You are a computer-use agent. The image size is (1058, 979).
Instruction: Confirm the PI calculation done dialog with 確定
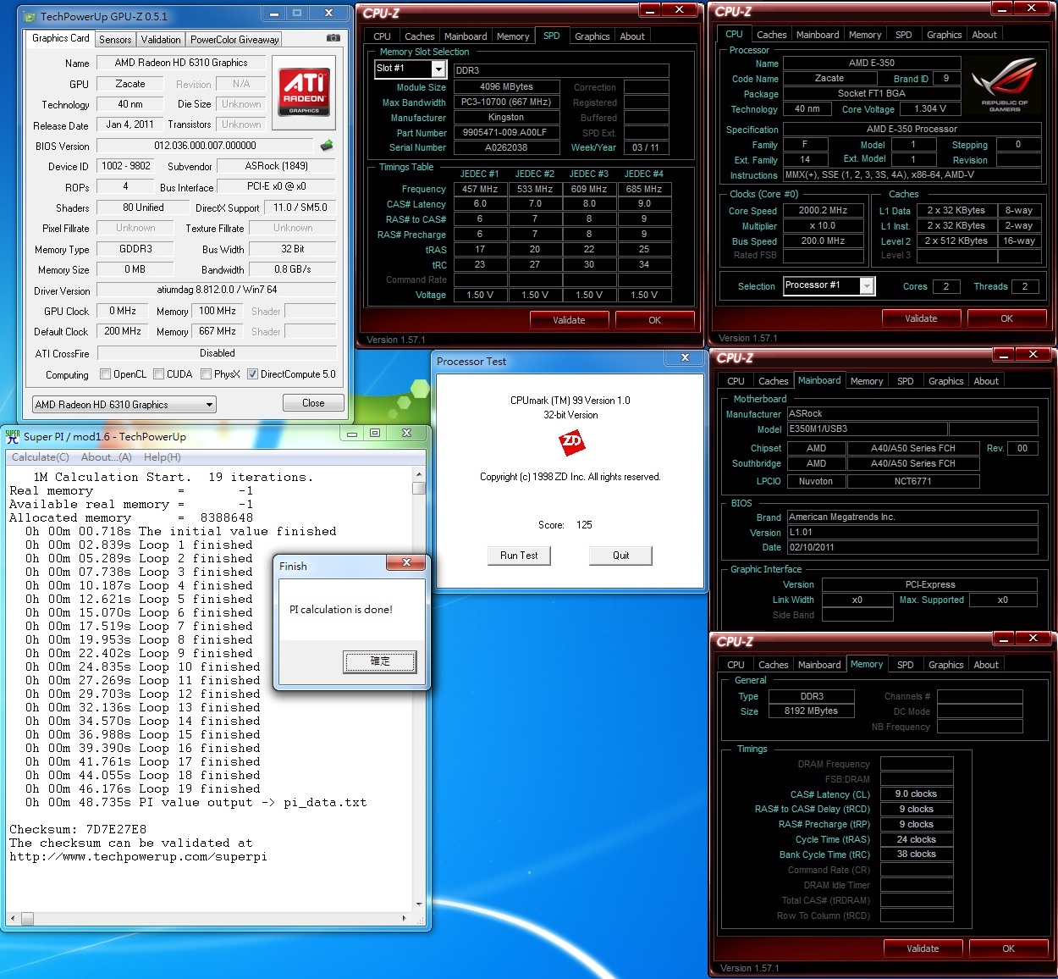tap(380, 661)
